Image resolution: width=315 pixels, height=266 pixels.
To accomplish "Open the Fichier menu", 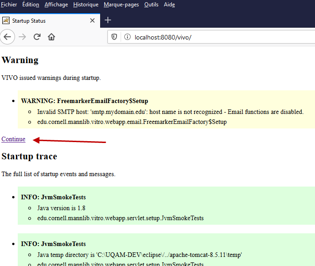I will tap(9, 5).
